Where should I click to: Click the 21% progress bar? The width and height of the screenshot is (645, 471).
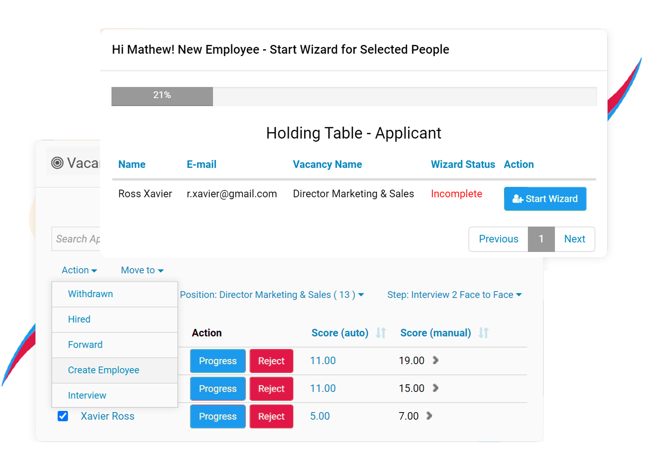pos(162,95)
